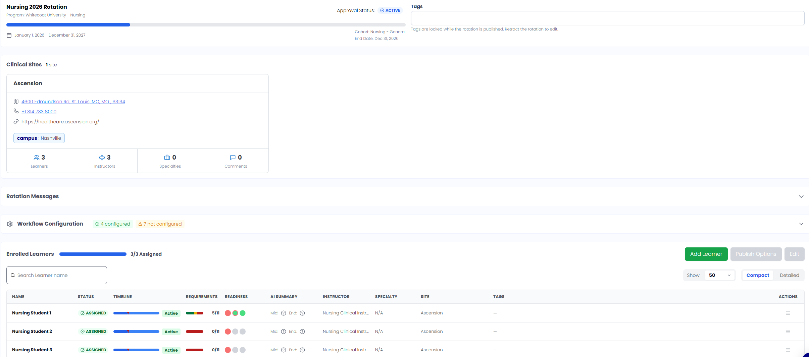Click the Add Learner button
Viewport: 809px width, 357px height.
pos(706,254)
